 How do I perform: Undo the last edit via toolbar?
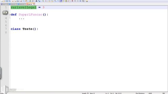[x=30, y=1]
